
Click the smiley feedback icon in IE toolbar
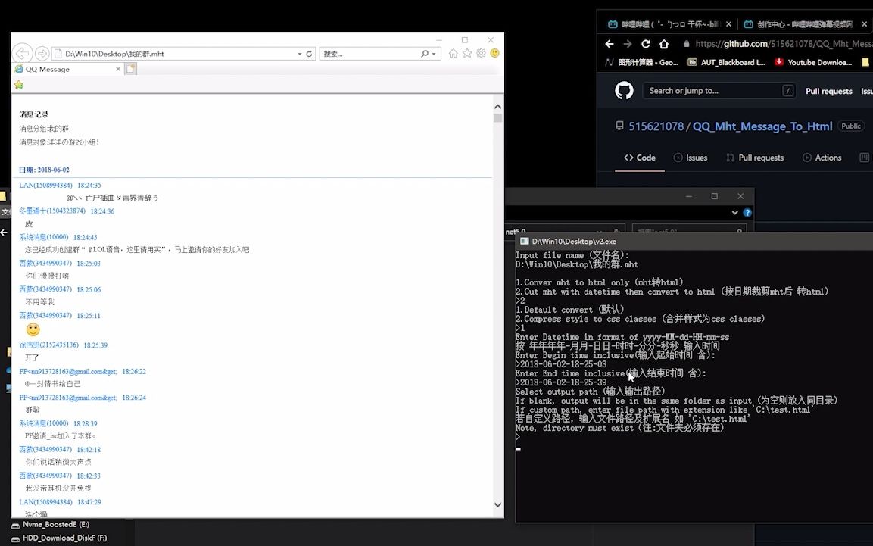point(494,54)
